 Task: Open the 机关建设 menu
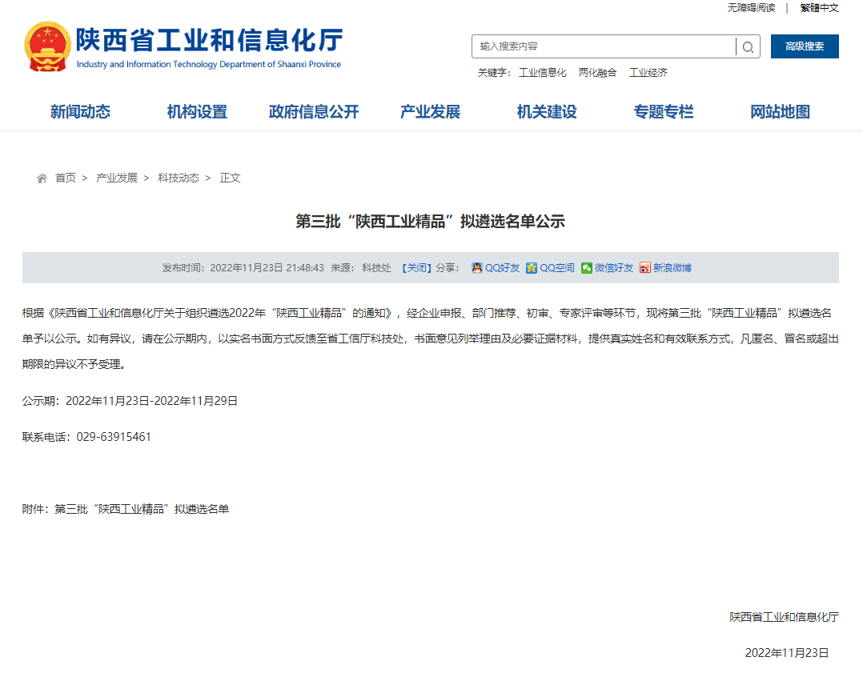(x=547, y=112)
